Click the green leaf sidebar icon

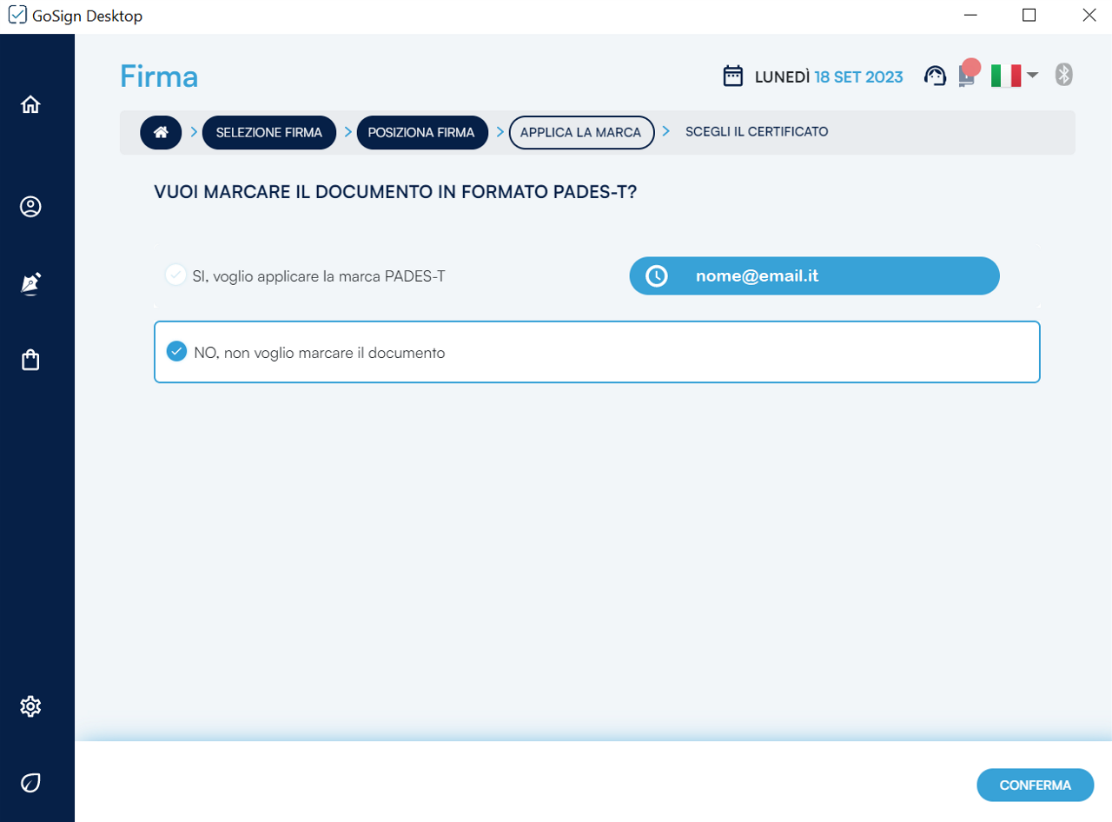coord(30,783)
